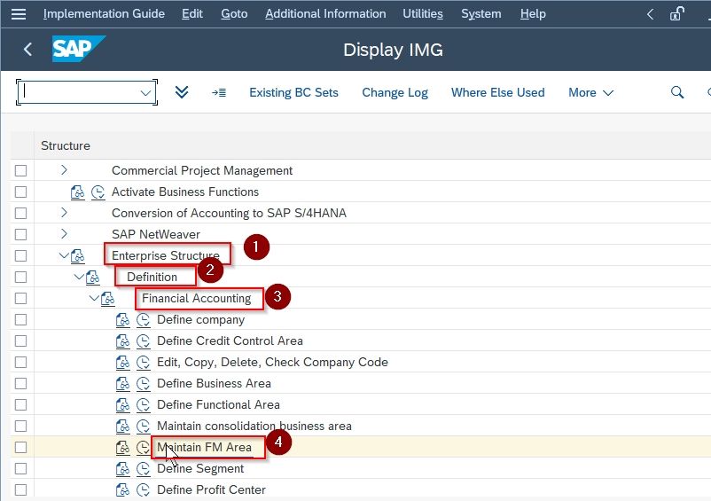Expand the SAP NetWeaver node
The image size is (711, 501).
tap(64, 234)
